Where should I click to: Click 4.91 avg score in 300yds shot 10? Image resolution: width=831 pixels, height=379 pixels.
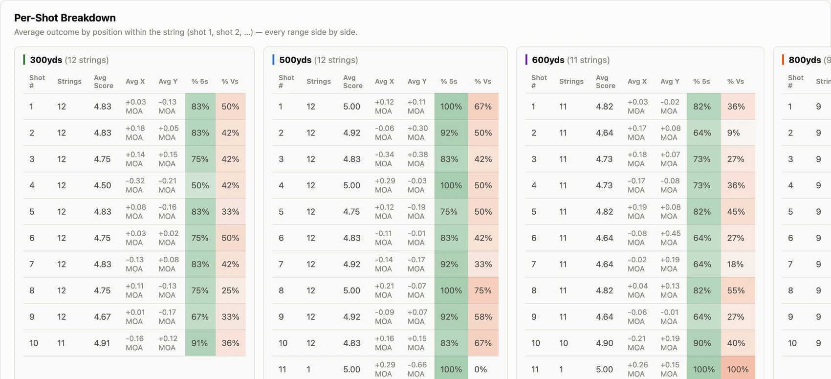point(102,343)
